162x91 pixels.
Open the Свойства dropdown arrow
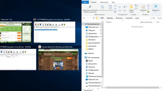pyautogui.click(x=143, y=12)
